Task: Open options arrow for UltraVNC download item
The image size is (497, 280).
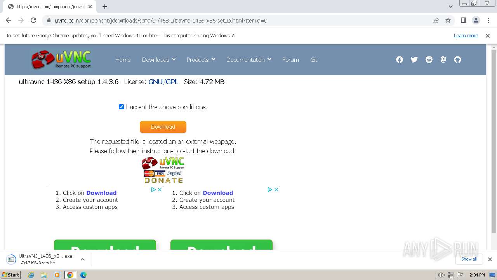Action: point(82,259)
